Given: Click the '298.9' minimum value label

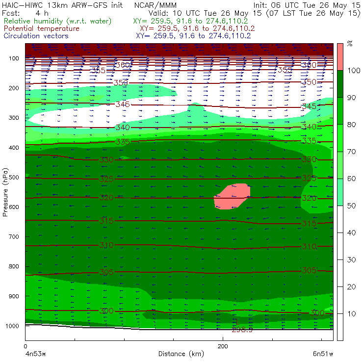Looking at the screenshot, I should click(x=242, y=330).
